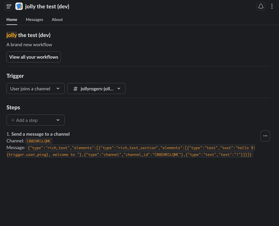The height and width of the screenshot is (226, 279).
Task: Click View all your workflows button
Action: click(34, 57)
